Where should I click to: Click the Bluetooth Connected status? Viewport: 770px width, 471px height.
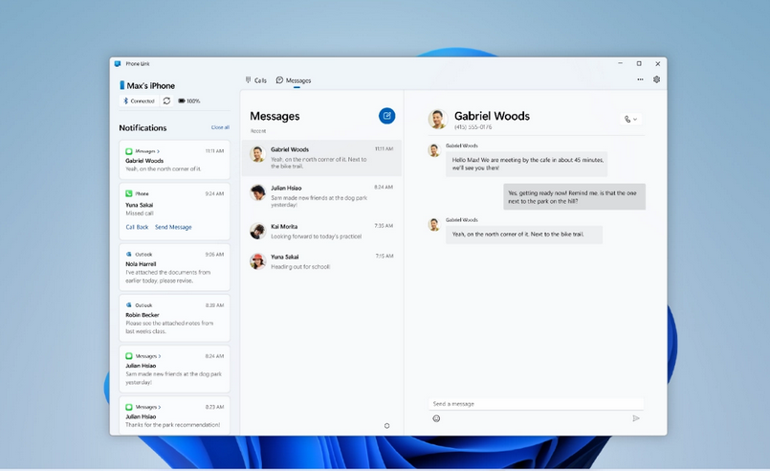tap(139, 101)
